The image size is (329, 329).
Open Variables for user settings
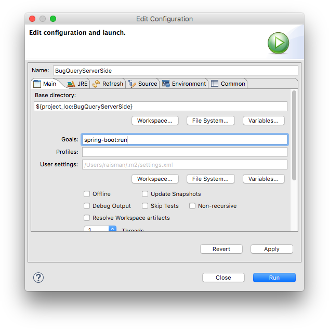[x=264, y=179]
